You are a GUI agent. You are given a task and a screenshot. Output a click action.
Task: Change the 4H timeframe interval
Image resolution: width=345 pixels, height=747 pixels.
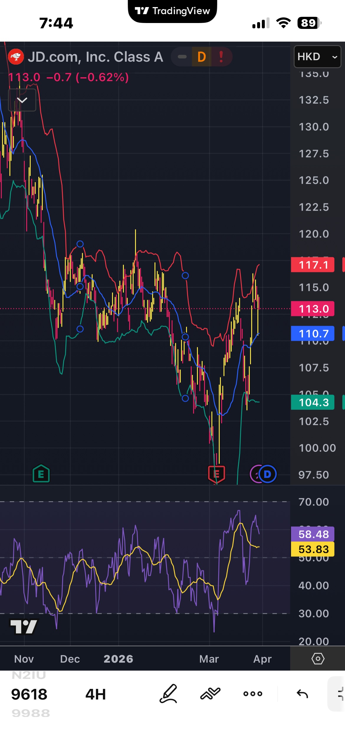point(96,694)
